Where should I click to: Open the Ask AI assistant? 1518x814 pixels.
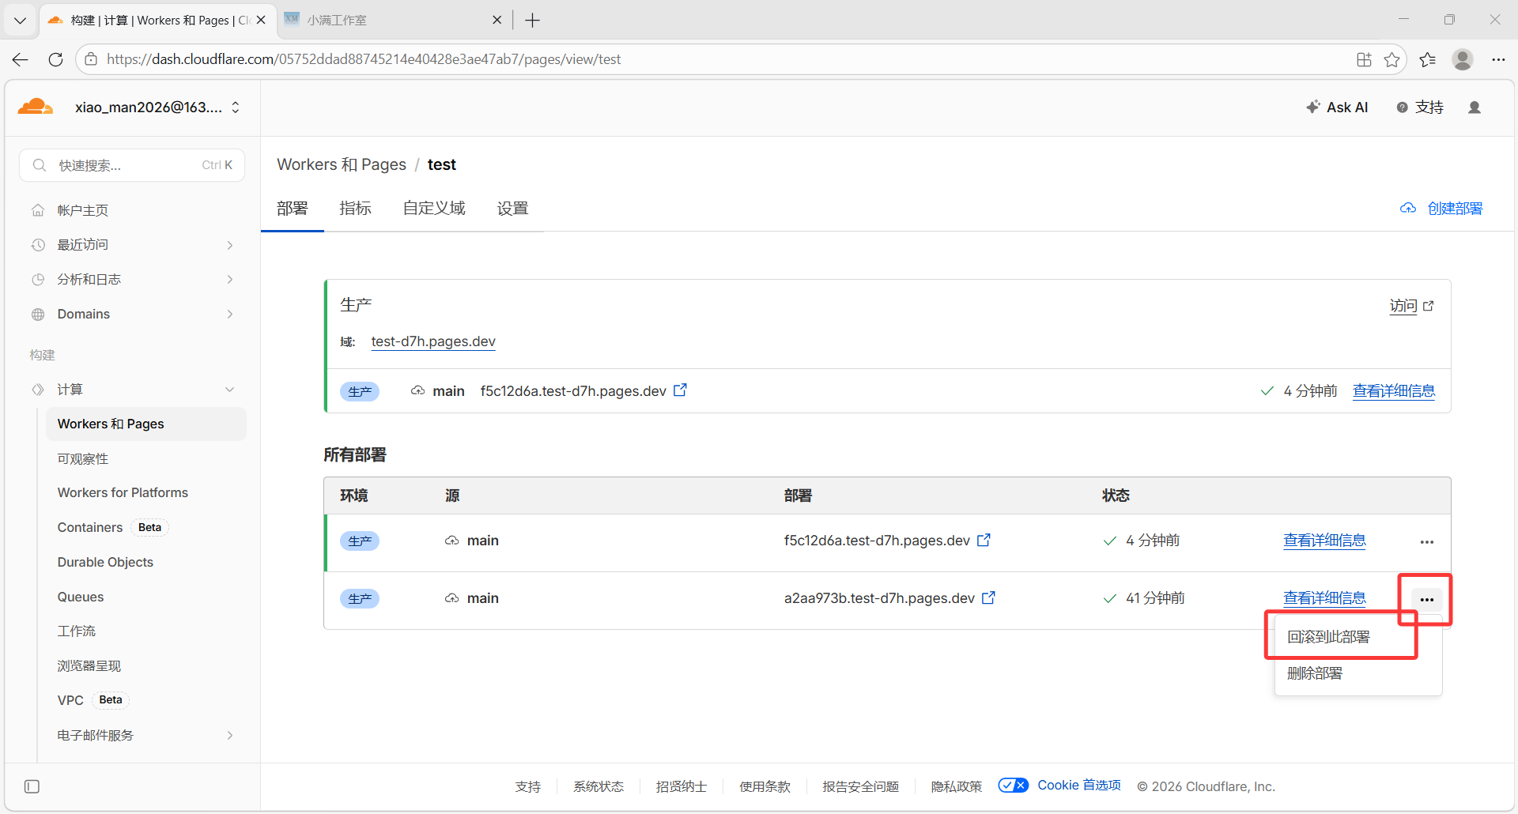1337,107
